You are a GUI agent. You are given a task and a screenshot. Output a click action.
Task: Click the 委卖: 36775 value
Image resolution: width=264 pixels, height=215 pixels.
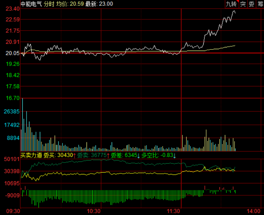(x=92, y=155)
